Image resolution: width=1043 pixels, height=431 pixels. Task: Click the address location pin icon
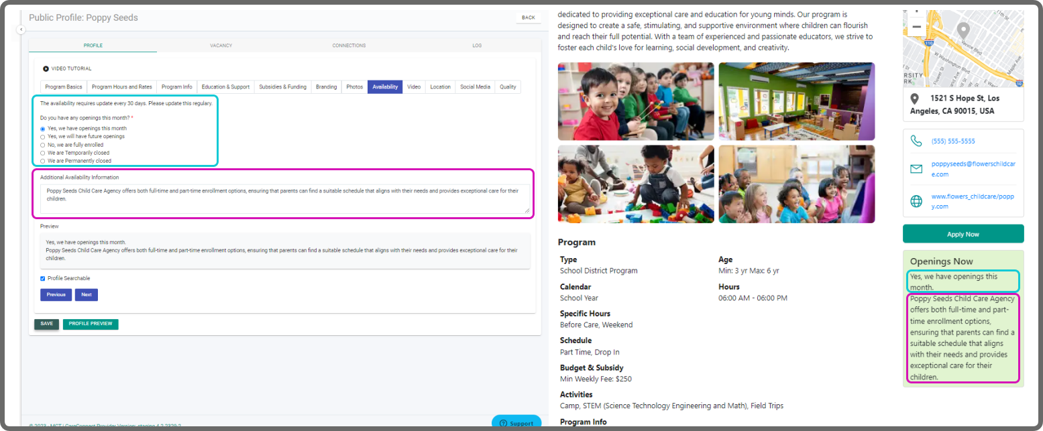pyautogui.click(x=914, y=99)
